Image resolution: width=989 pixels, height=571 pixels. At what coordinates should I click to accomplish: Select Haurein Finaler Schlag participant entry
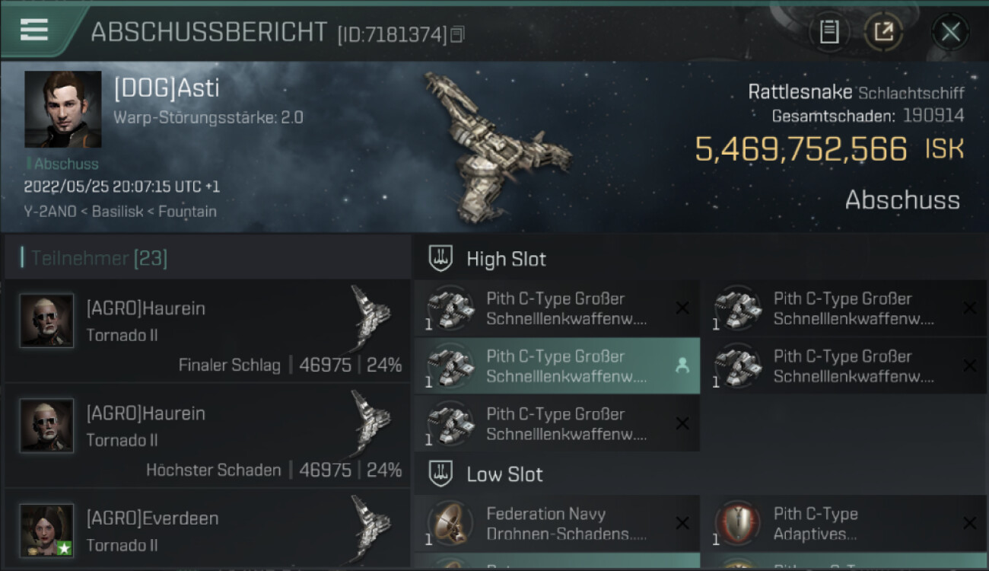208,330
